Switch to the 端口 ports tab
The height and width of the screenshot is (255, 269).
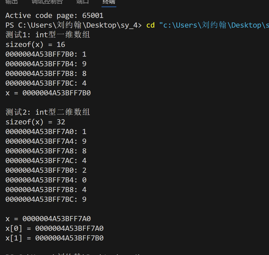point(82,2)
